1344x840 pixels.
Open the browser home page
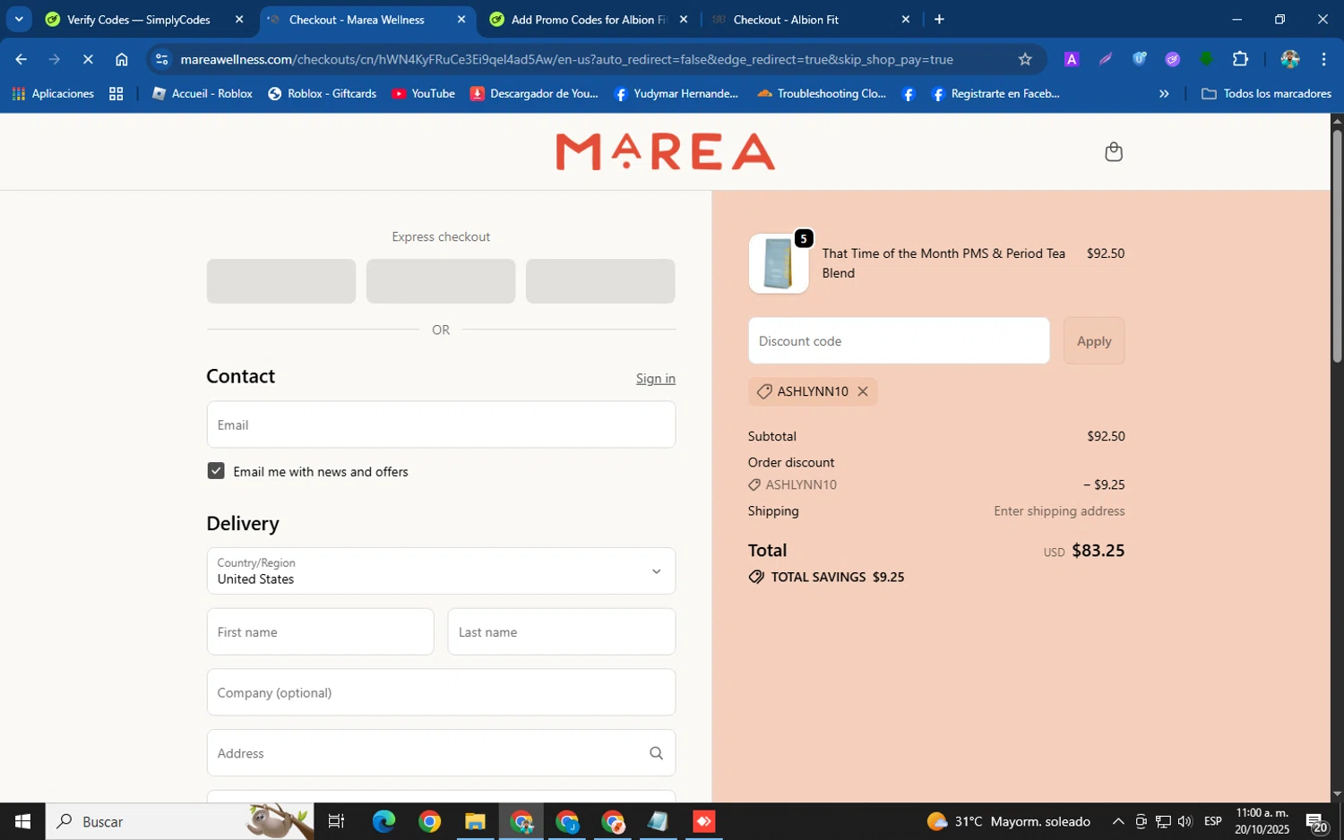122,59
